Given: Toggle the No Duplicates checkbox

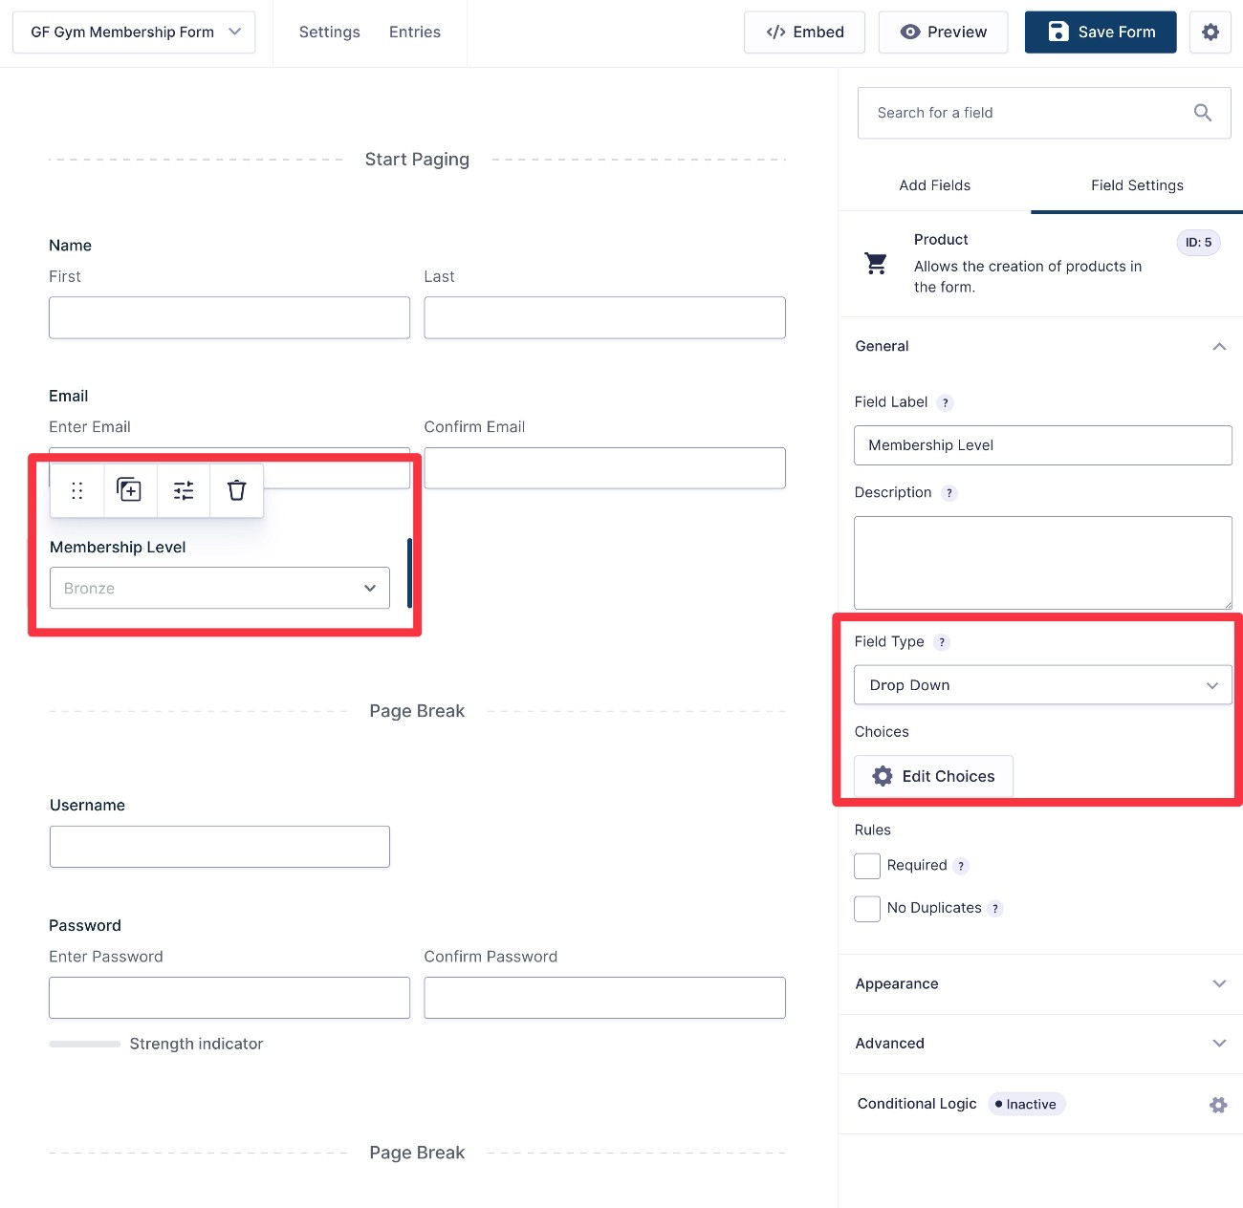Looking at the screenshot, I should pyautogui.click(x=867, y=908).
